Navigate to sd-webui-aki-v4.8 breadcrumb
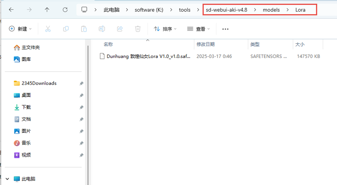The height and width of the screenshot is (185, 337). click(x=226, y=10)
